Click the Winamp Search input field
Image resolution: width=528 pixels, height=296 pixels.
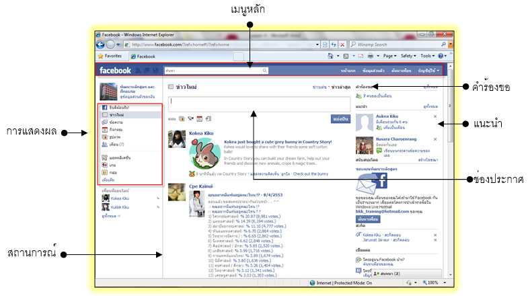pos(397,44)
